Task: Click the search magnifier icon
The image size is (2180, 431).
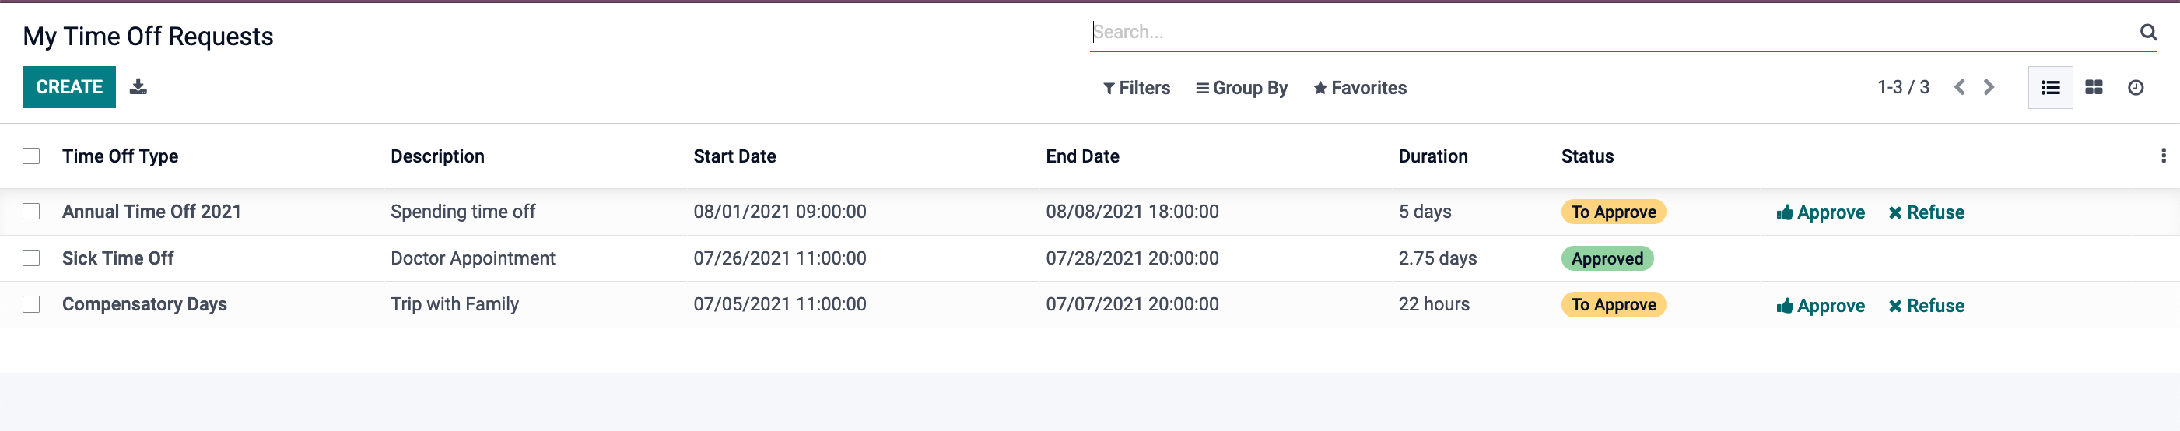Action: (x=2147, y=32)
